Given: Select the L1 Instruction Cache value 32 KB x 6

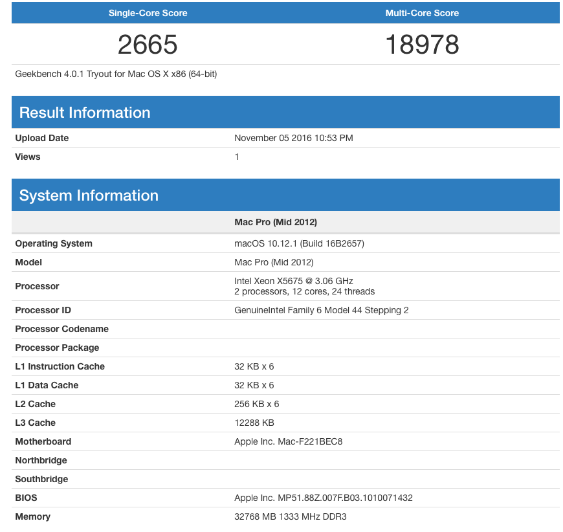Looking at the screenshot, I should [x=254, y=366].
